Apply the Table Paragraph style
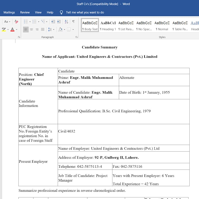This screenshot has width=199, height=199. [x=180, y=25]
